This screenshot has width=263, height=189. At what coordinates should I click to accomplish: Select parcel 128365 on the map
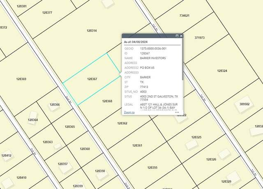[69, 127]
